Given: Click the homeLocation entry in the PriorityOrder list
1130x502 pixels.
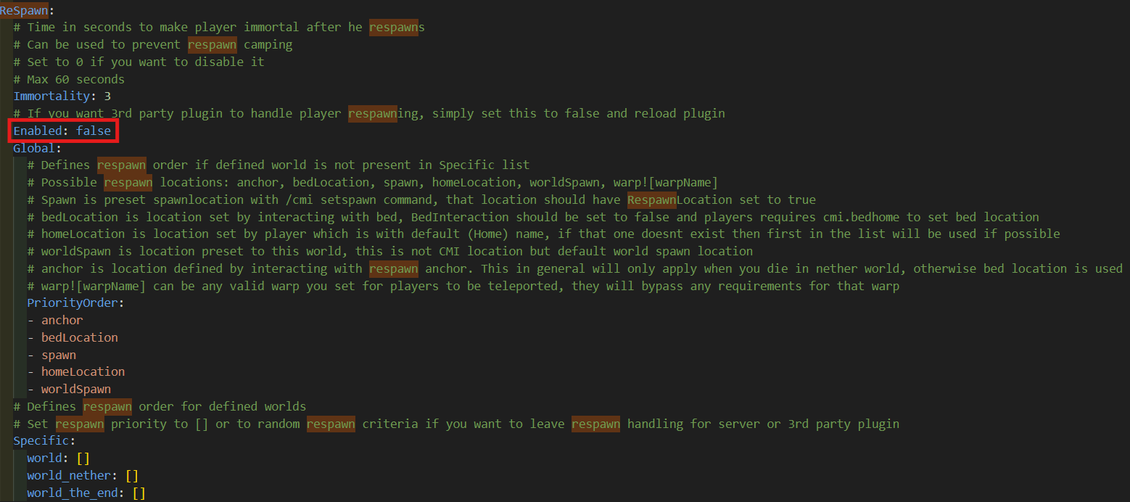Looking at the screenshot, I should tap(83, 372).
